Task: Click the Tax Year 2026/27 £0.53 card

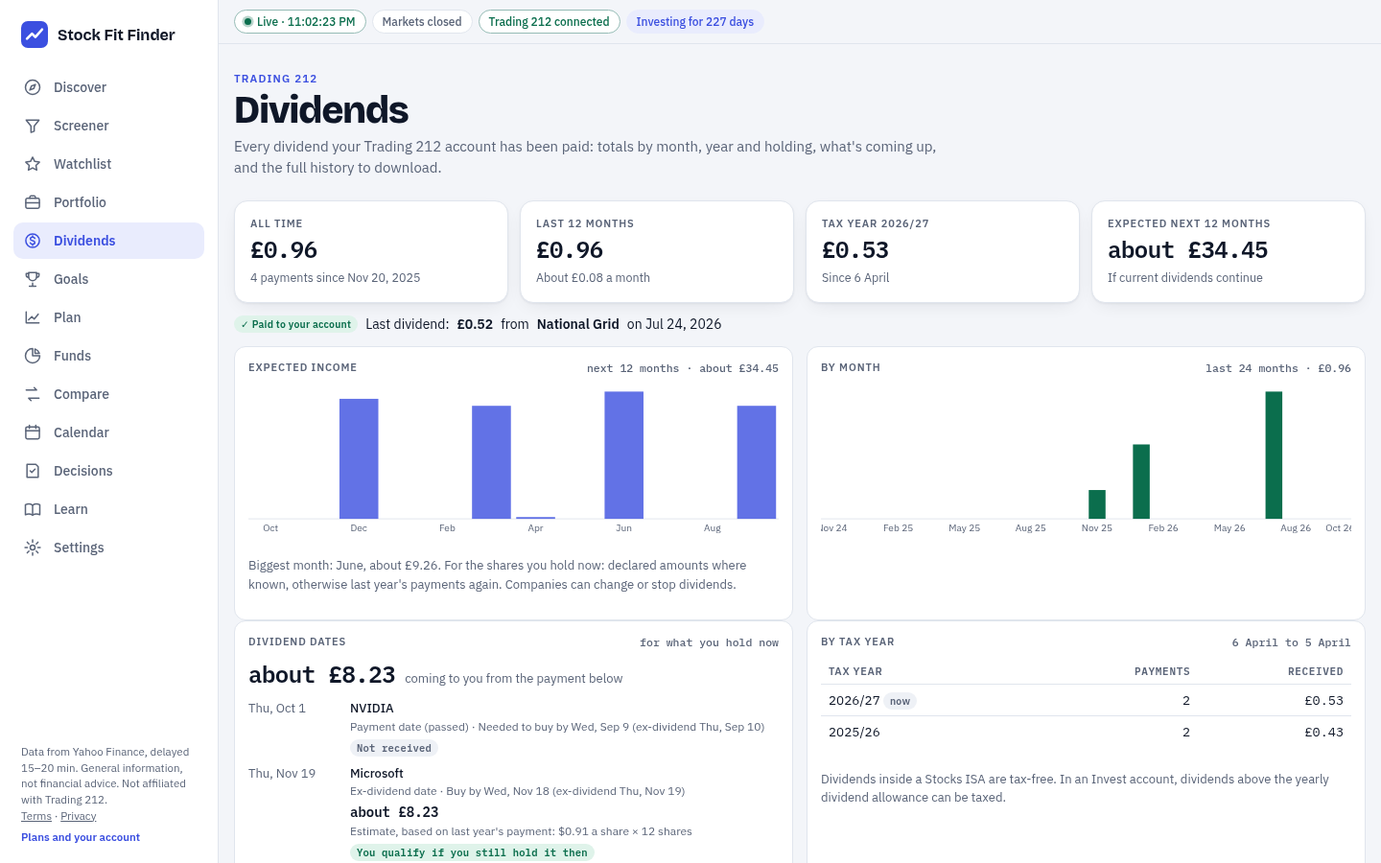Action: pyautogui.click(x=943, y=251)
